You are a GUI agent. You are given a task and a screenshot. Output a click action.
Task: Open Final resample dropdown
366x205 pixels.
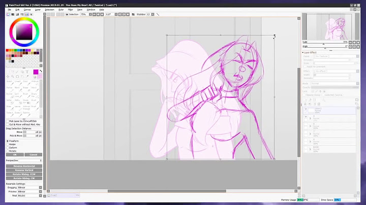(x=40, y=195)
